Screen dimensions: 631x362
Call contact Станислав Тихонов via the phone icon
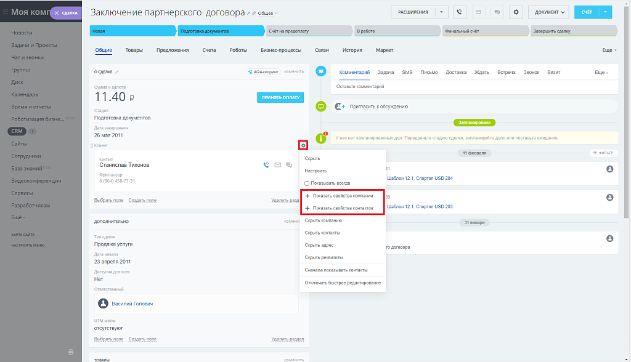(266, 165)
